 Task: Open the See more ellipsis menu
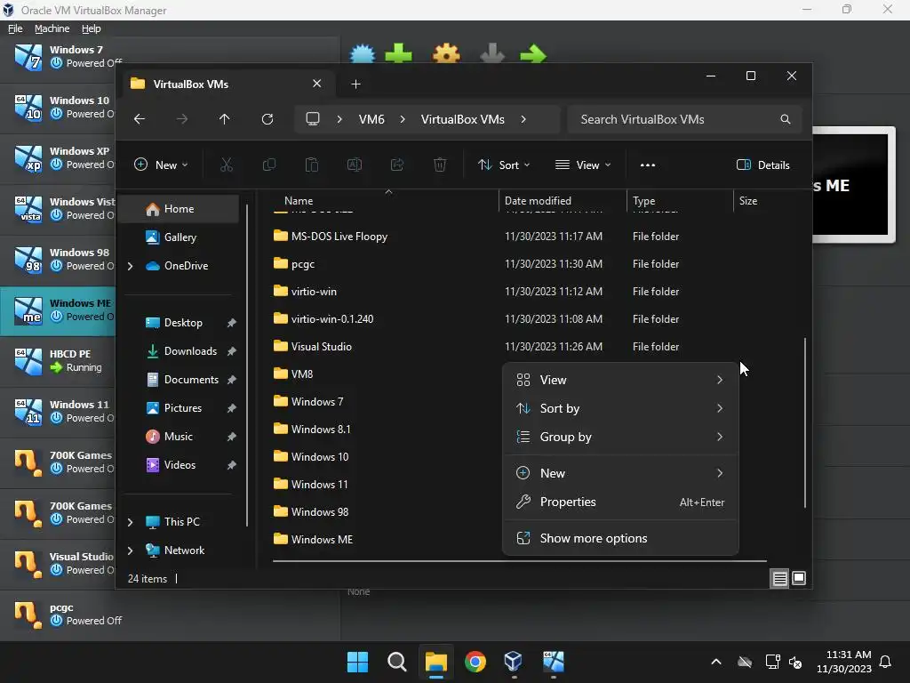point(648,165)
